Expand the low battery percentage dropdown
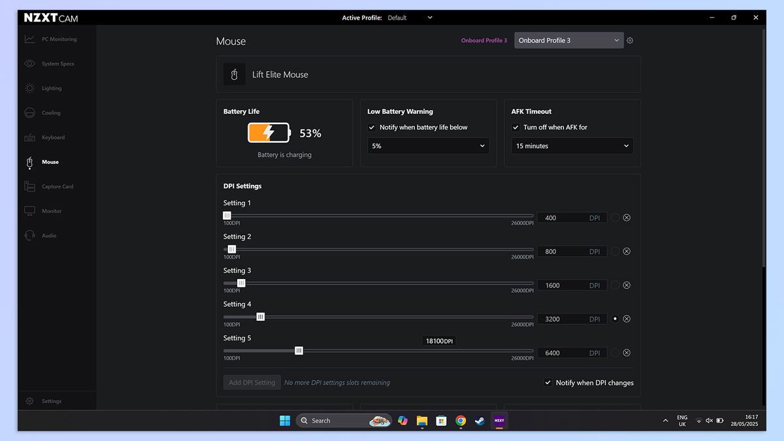 click(428, 146)
